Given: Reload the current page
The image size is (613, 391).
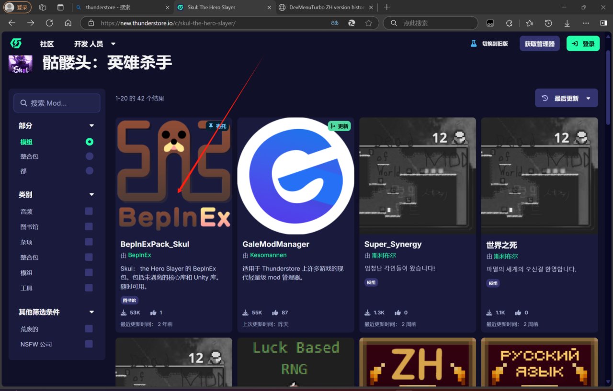Looking at the screenshot, I should pyautogui.click(x=49, y=23).
